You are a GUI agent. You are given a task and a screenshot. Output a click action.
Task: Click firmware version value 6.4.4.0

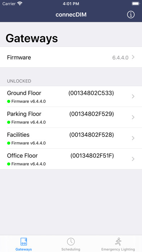point(120,58)
